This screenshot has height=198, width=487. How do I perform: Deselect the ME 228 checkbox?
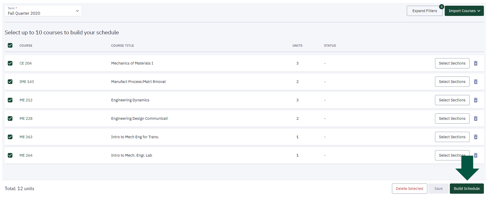(x=10, y=118)
